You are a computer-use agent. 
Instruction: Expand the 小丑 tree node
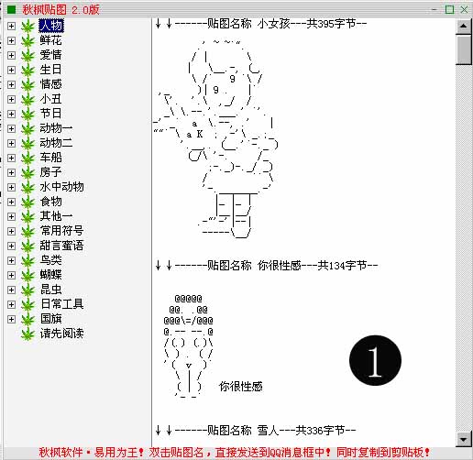(x=11, y=99)
